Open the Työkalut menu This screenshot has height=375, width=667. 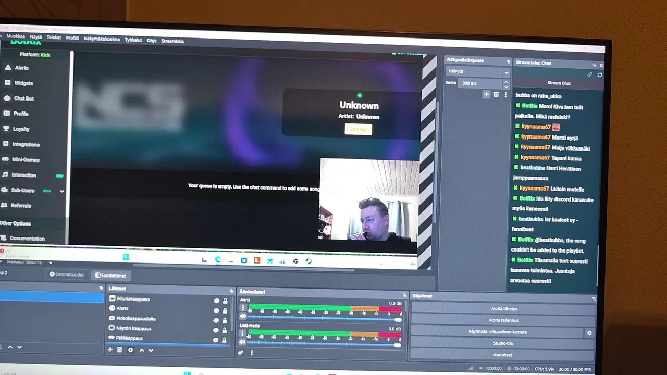coord(133,40)
